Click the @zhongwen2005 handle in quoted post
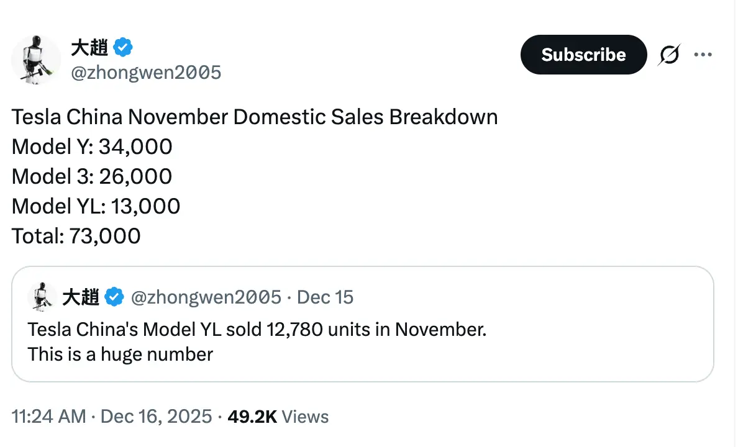Viewport: 738px width, 447px height. click(206, 297)
